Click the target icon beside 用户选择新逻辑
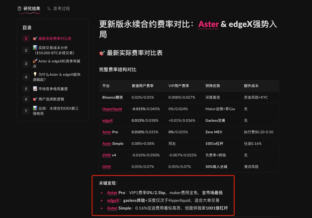This screenshot has height=218, width=312. pyautogui.click(x=35, y=99)
